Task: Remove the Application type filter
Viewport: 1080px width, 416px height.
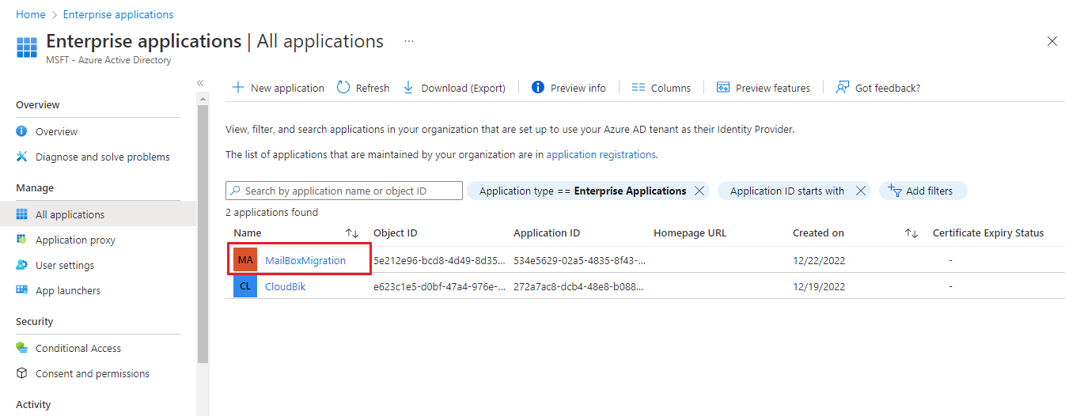Action: tap(699, 191)
